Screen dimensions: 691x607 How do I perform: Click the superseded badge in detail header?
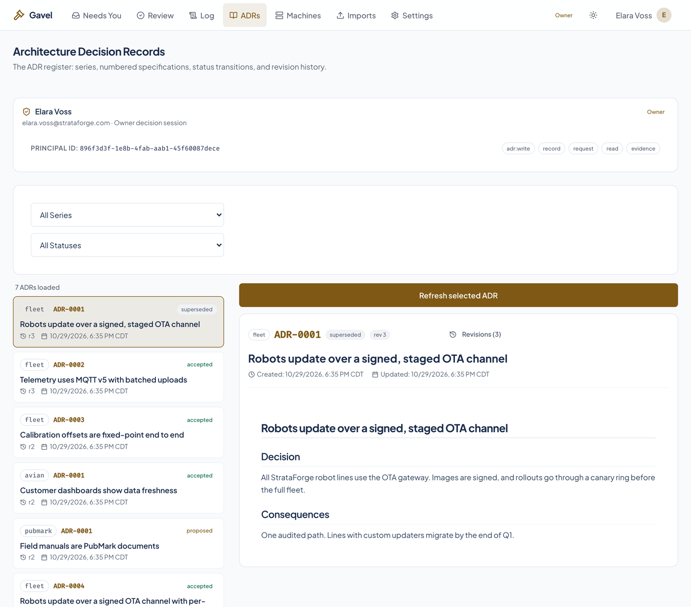345,335
